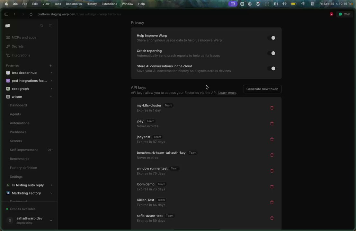This screenshot has height=231, width=356.
Task: Open the Bookmarks menu
Action: (74, 4)
